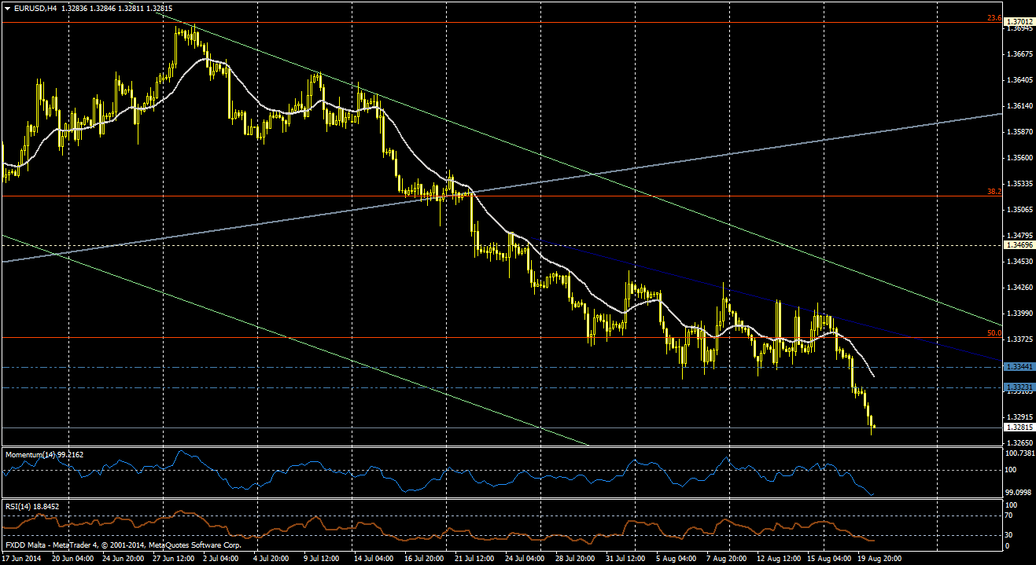Click the 31 Jul 12:00 time label
This screenshot has height=565, width=1036.
point(627,558)
